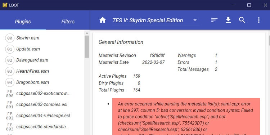Select Dawnguard.esm plugin

[x=32, y=60]
